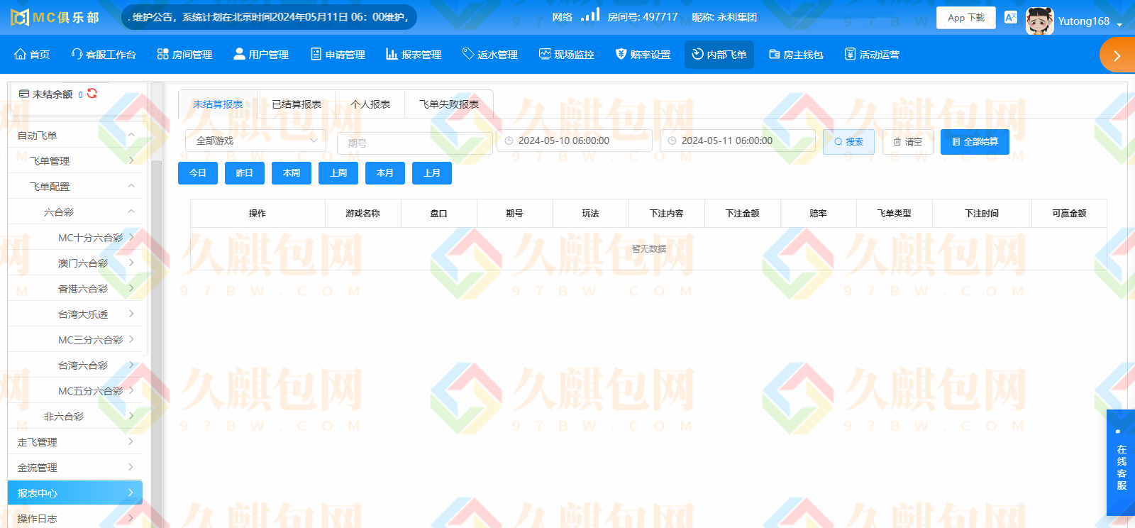This screenshot has width=1135, height=528.
Task: Click the App 下载 button
Action: (x=966, y=18)
